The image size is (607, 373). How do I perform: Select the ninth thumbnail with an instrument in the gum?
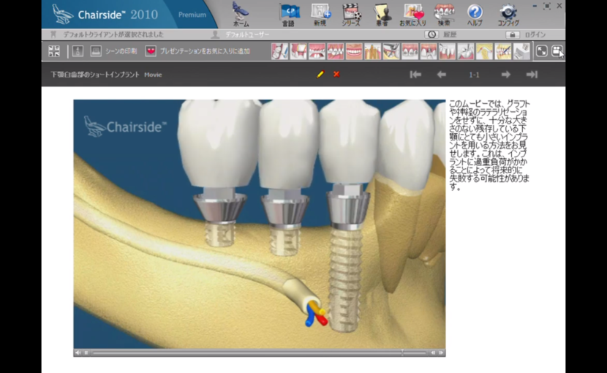point(428,51)
